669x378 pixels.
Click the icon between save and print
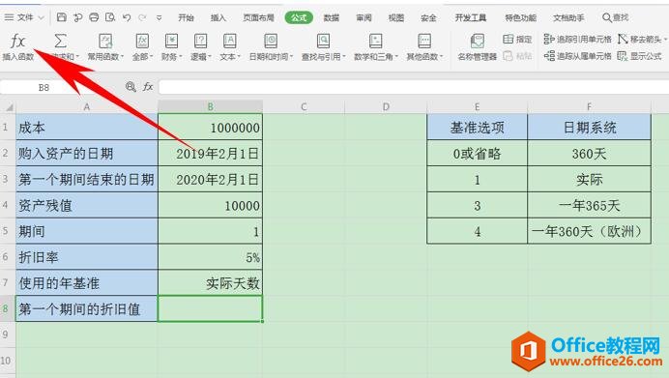77,17
